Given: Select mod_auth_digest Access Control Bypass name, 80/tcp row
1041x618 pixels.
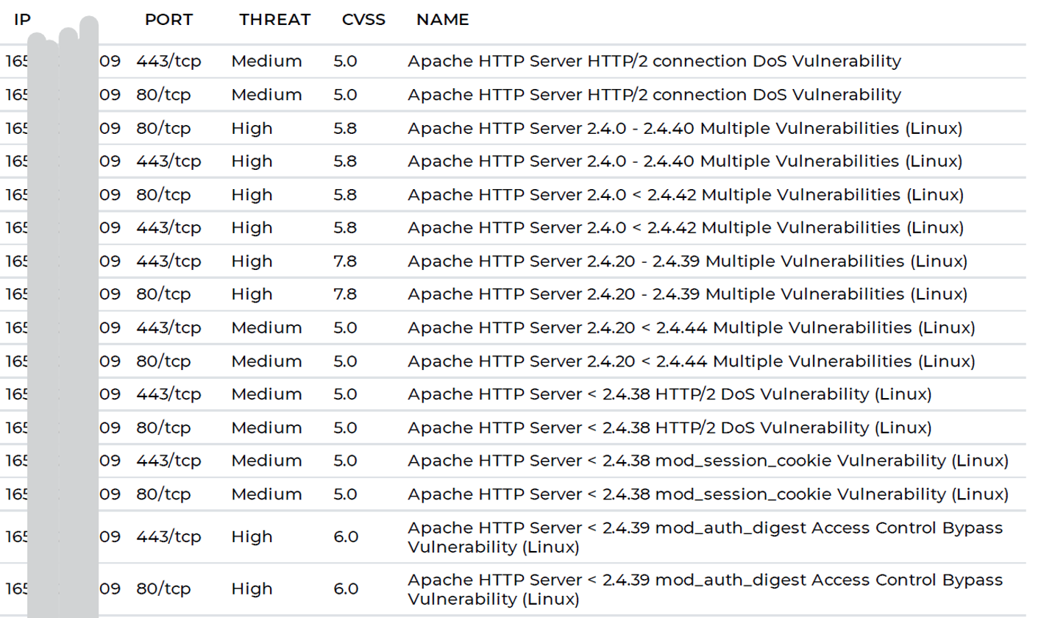Looking at the screenshot, I should pyautogui.click(x=706, y=589).
